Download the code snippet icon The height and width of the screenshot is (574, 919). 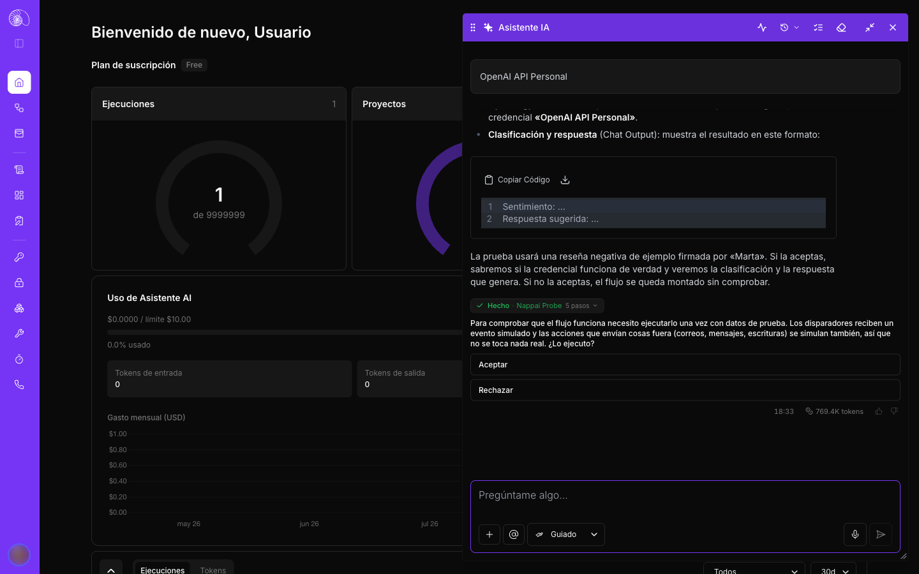(565, 180)
